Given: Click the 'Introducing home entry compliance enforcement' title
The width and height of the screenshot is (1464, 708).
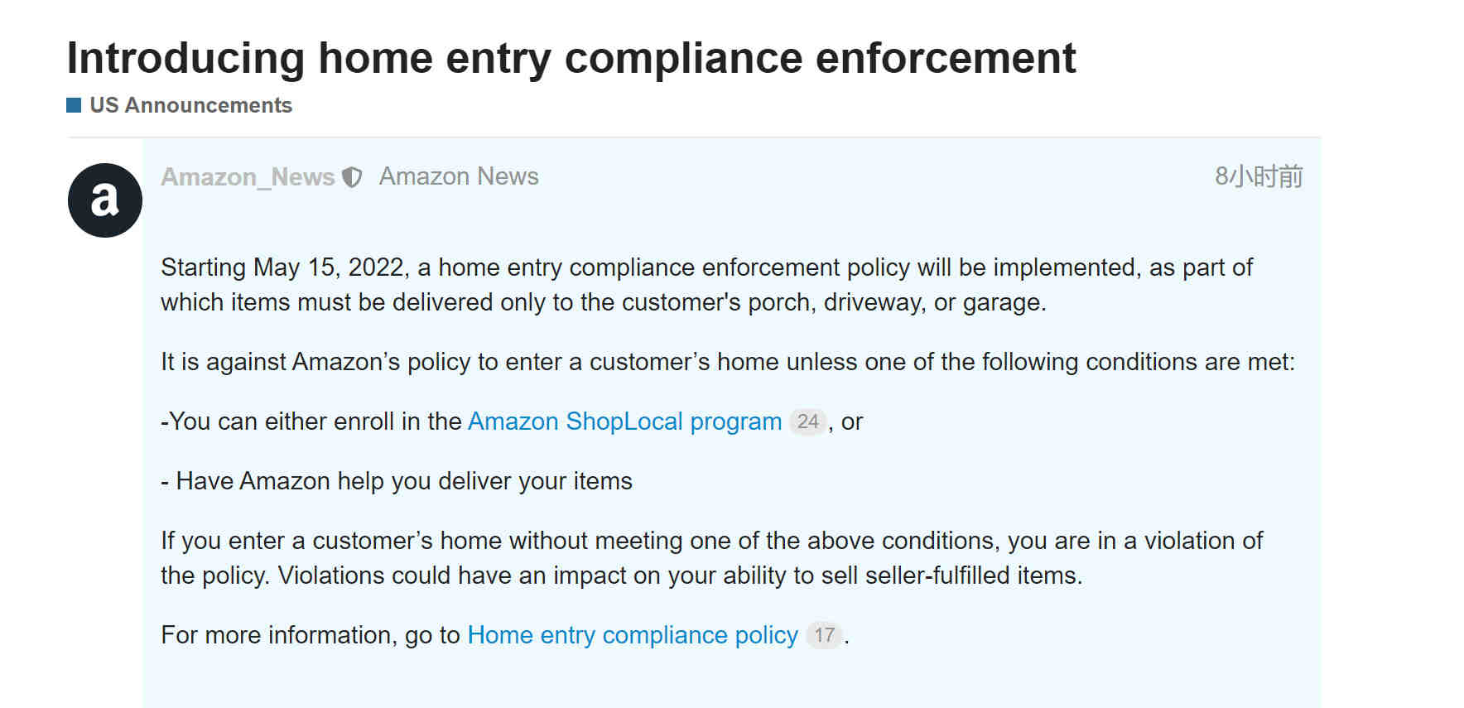Looking at the screenshot, I should (x=571, y=58).
